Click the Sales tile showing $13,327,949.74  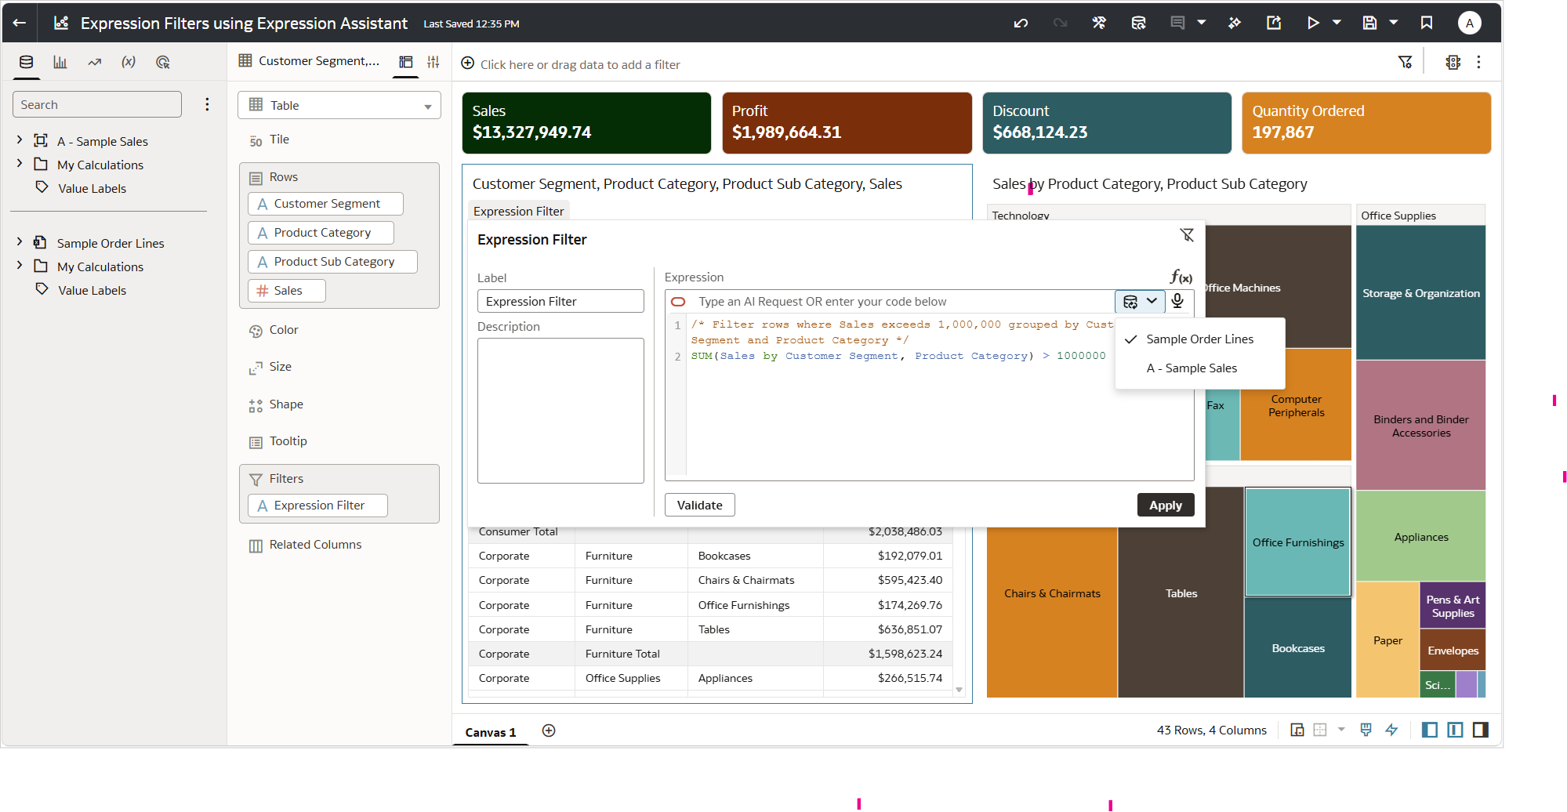click(586, 122)
